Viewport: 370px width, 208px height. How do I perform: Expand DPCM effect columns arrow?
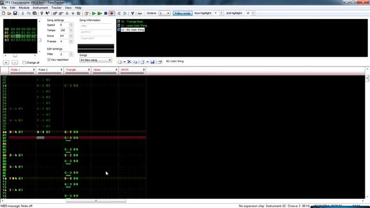coord(144,70)
